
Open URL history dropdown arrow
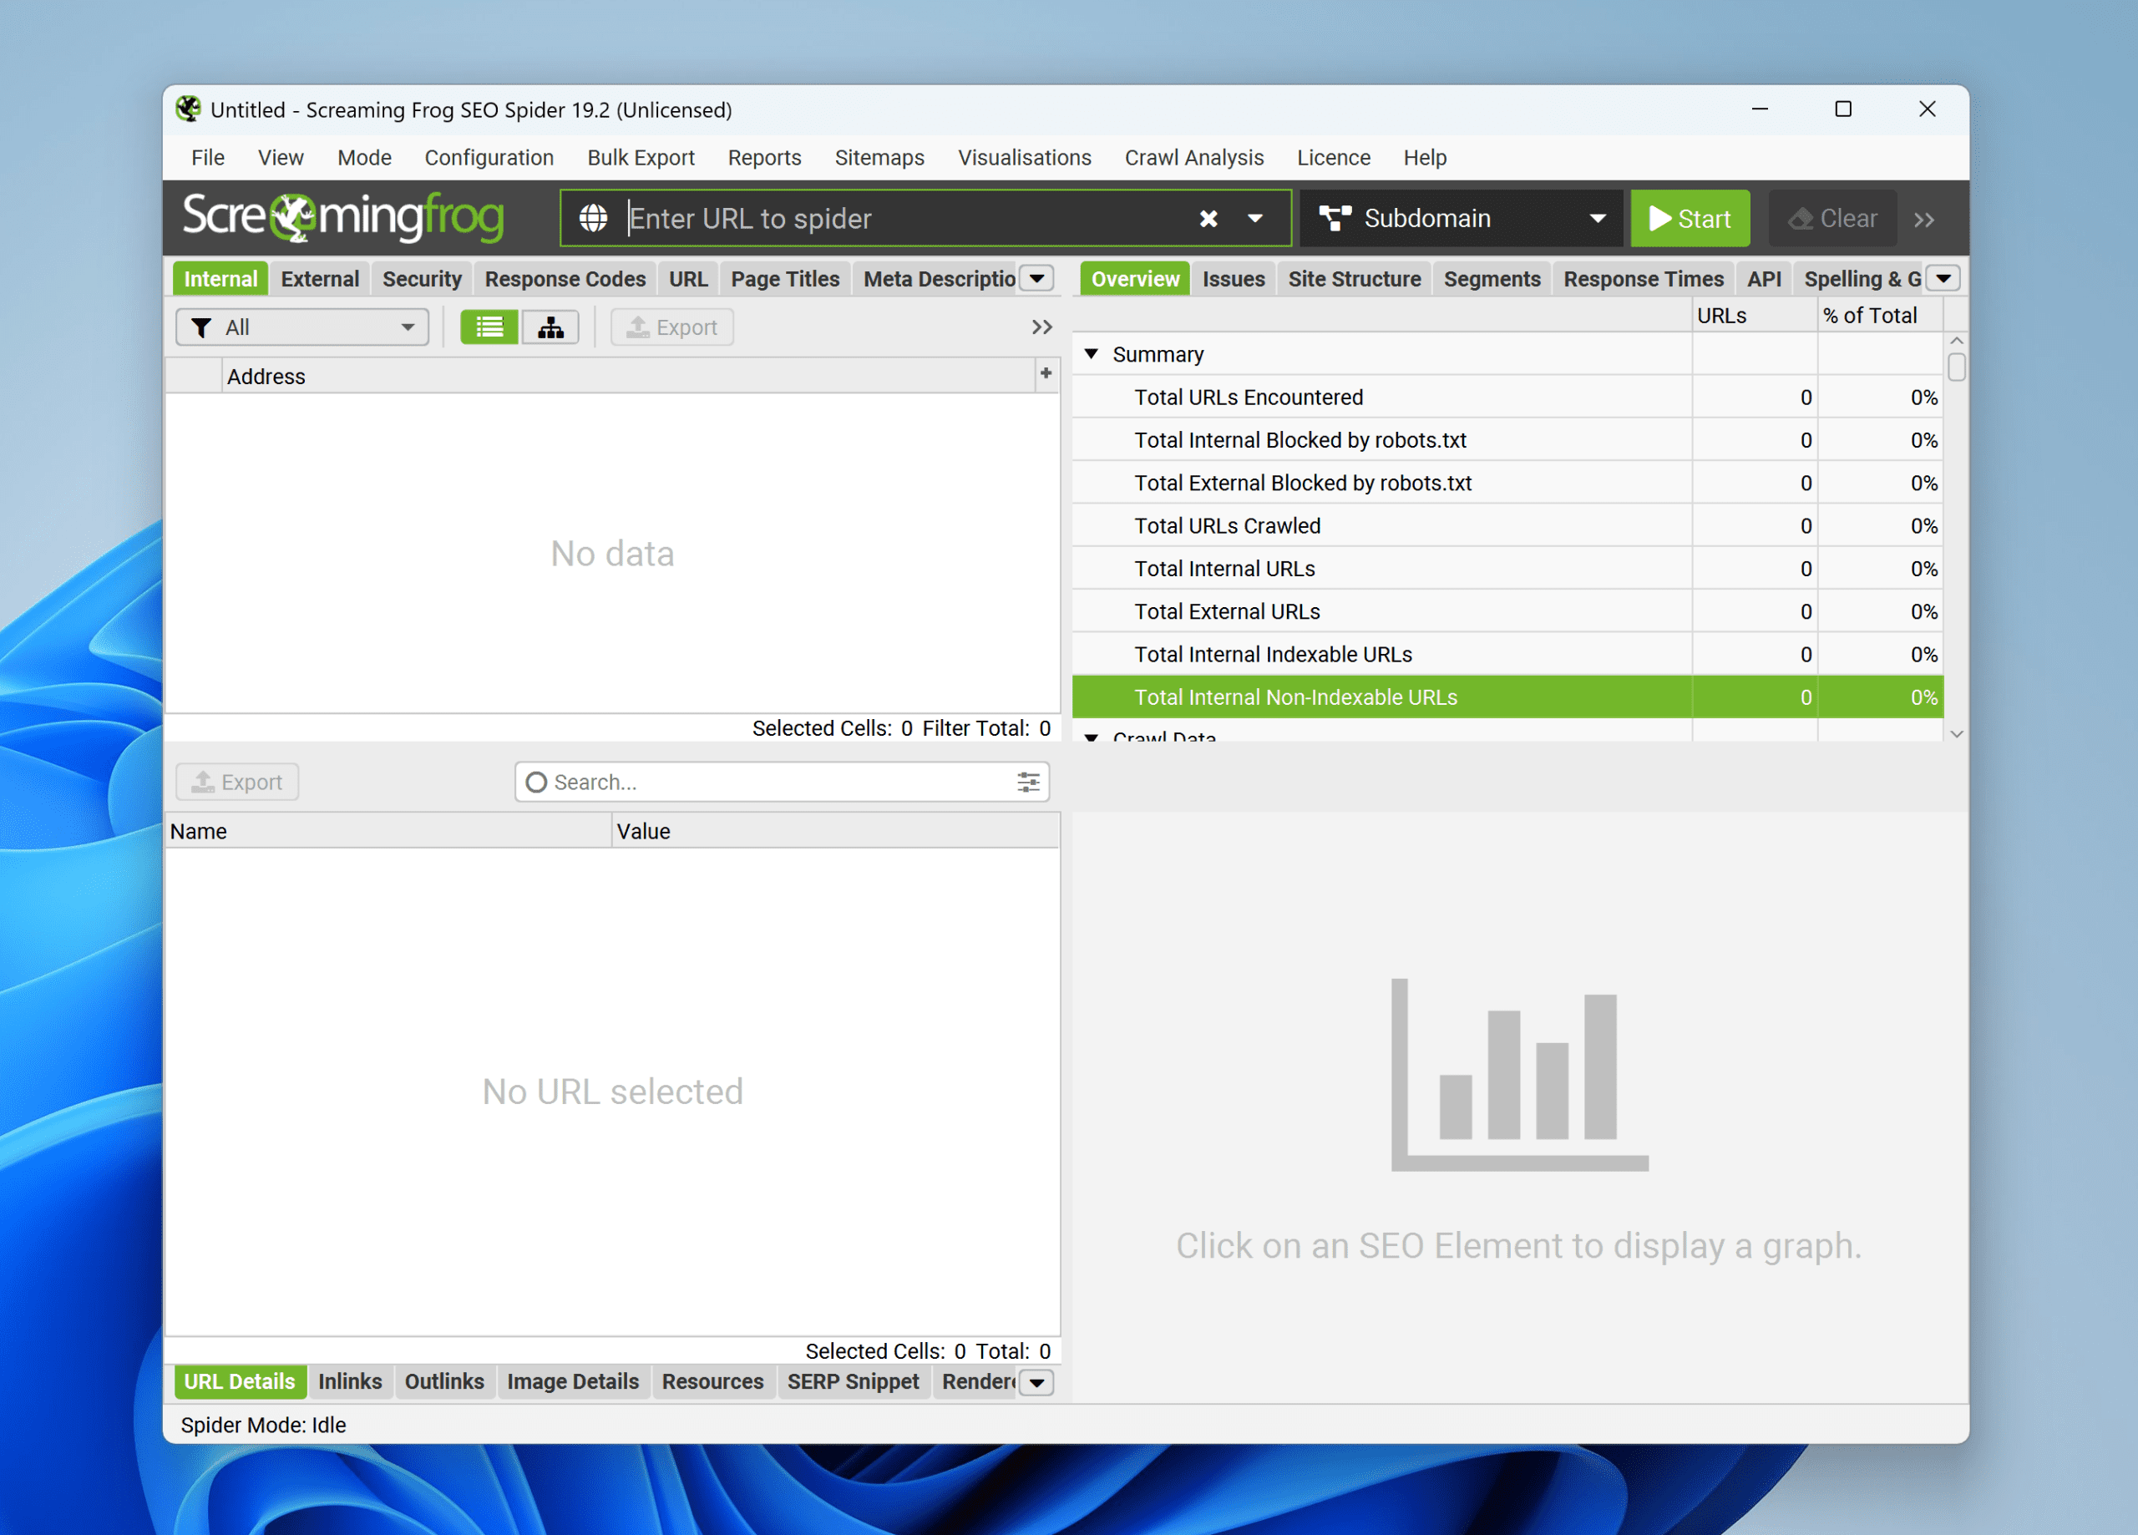(x=1254, y=219)
